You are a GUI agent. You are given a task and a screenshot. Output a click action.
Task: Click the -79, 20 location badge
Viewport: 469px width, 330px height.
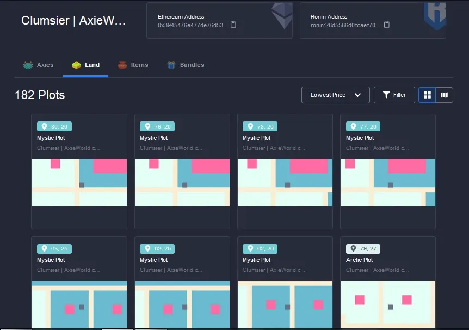tap(157, 126)
